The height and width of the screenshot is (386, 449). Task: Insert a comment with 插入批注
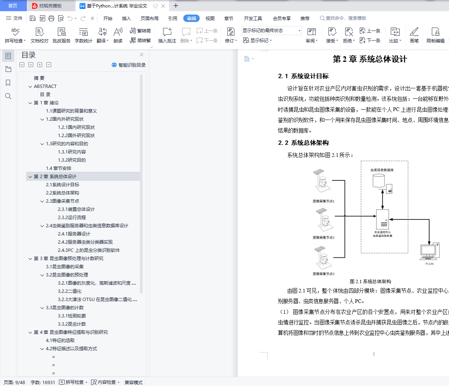pyautogui.click(x=167, y=35)
